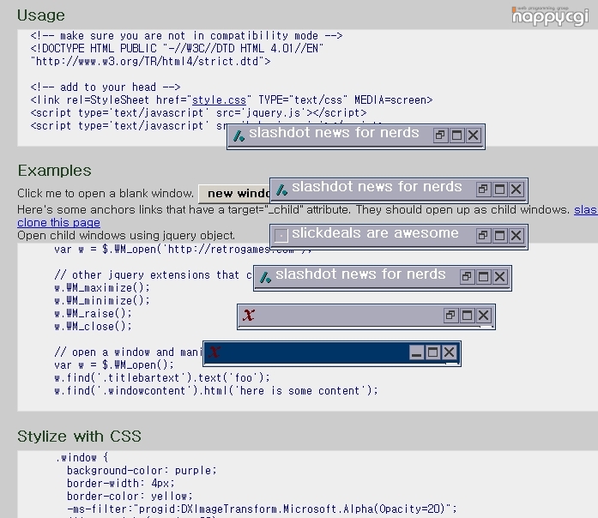
Task: Click the slickdeals window favicon placeholder
Action: [281, 236]
